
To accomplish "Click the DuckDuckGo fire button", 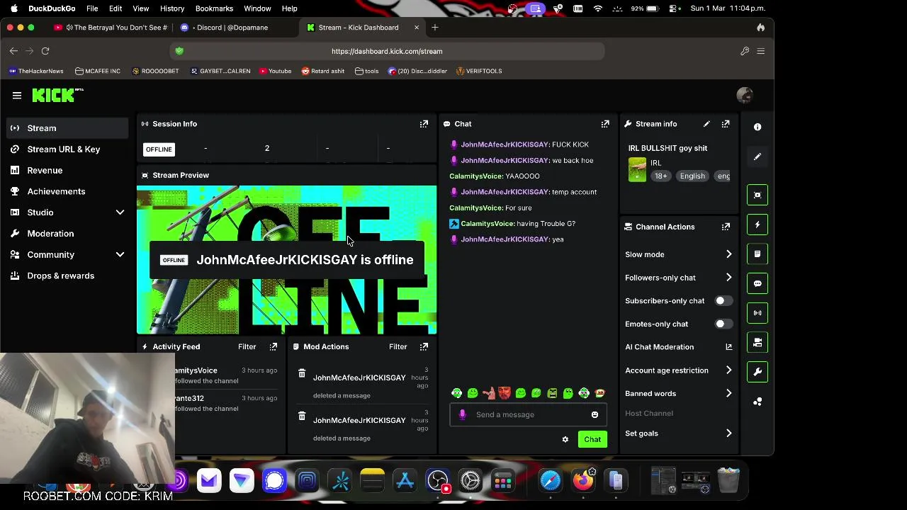I will tap(760, 28).
